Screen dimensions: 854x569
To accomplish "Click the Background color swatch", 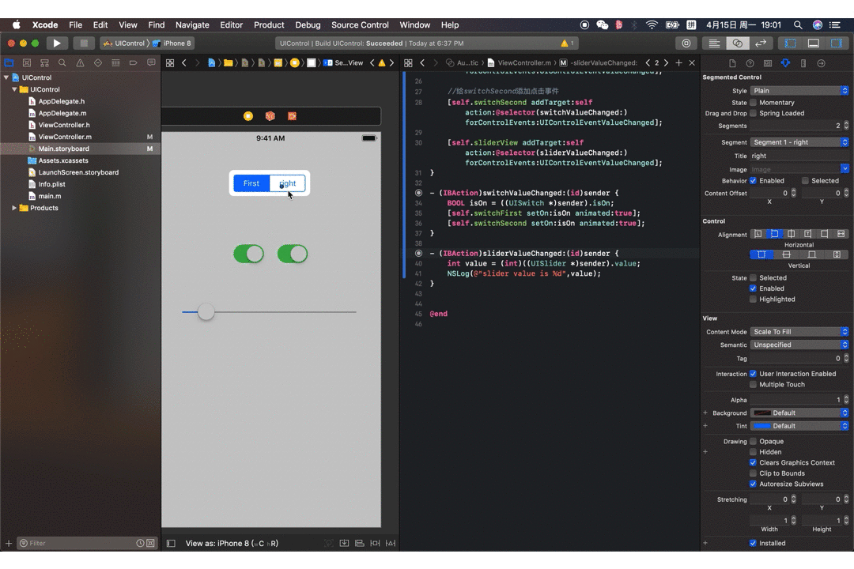I will click(x=761, y=413).
